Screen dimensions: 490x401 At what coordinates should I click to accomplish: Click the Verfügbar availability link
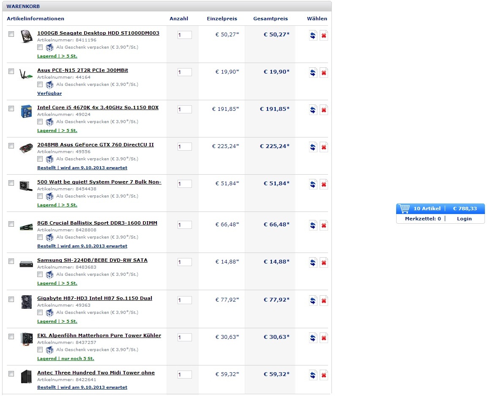(49, 93)
